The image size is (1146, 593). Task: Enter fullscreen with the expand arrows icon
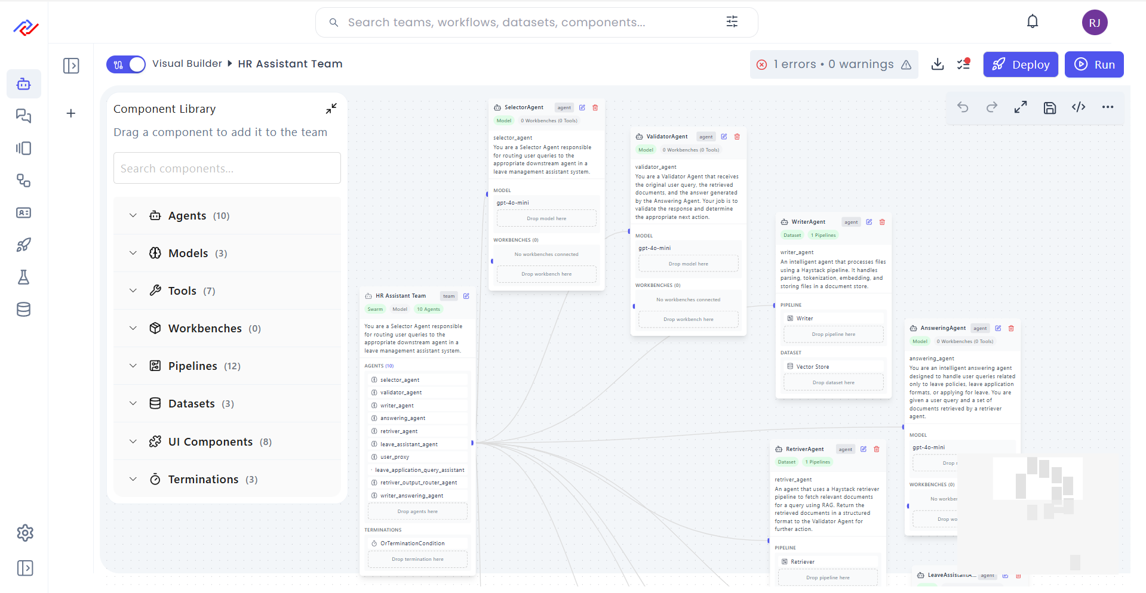click(x=1021, y=107)
